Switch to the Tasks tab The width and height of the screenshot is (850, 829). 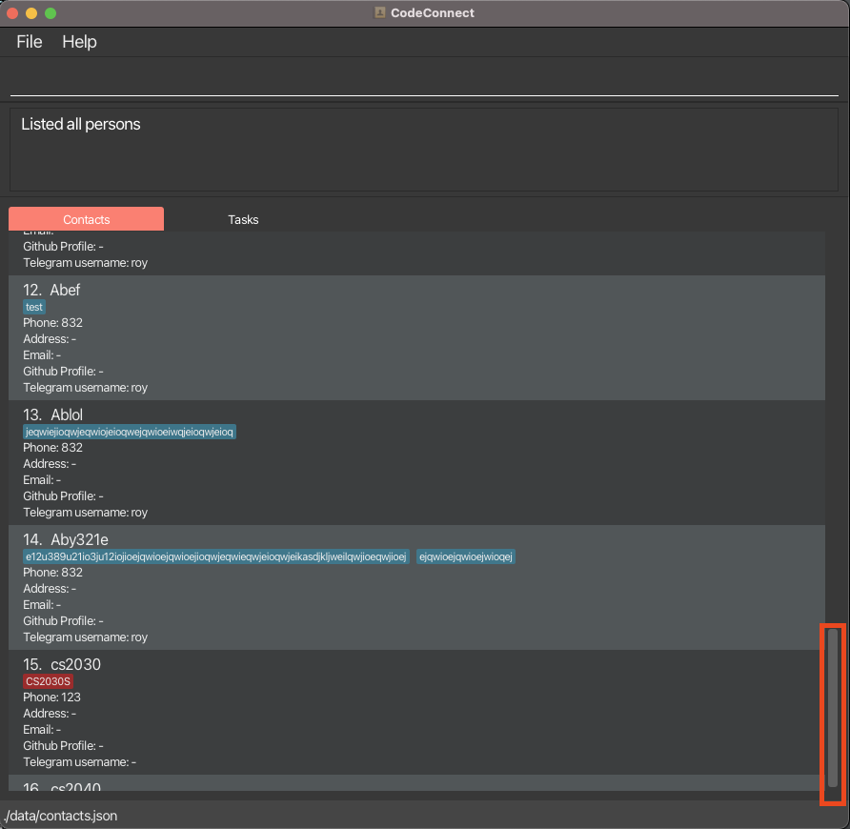click(x=243, y=219)
